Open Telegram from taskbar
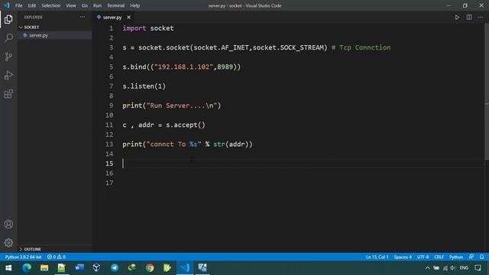The width and height of the screenshot is (489, 275). tap(115, 268)
